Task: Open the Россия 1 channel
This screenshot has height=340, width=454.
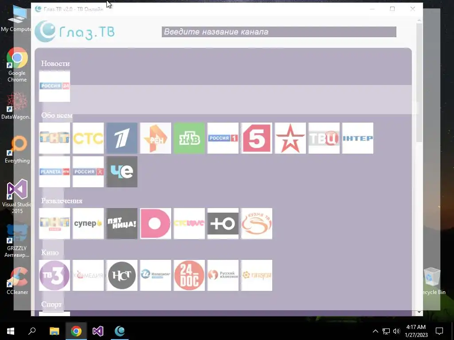Action: (223, 138)
